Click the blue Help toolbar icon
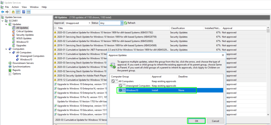271x125 pixels. click(x=24, y=12)
